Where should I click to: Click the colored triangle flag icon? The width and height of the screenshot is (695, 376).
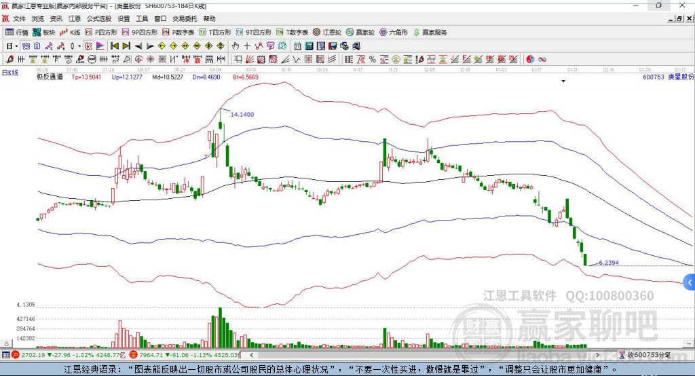pos(100,46)
